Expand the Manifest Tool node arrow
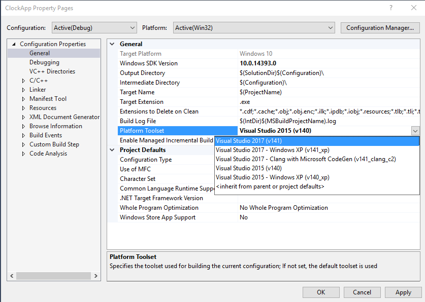The height and width of the screenshot is (302, 425). click(23, 99)
